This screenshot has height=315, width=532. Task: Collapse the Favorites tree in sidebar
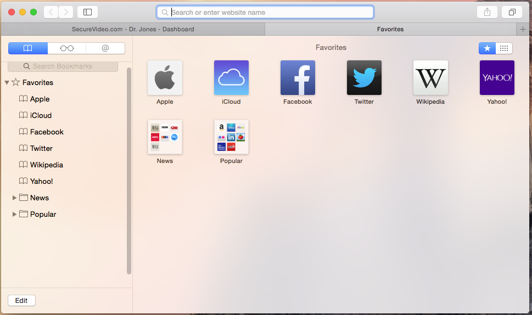(7, 83)
